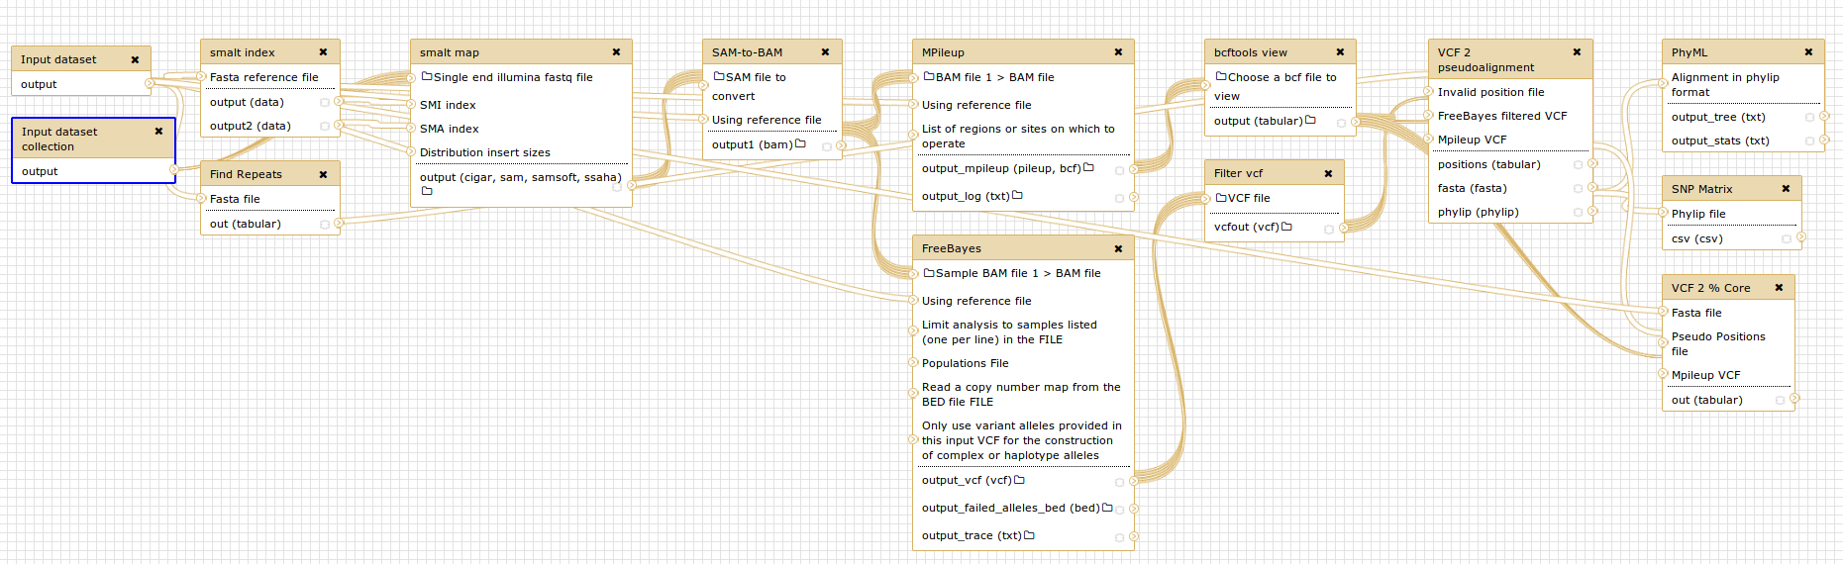Mark smalt index output (data) as workflow output
The image size is (1843, 564).
click(325, 102)
